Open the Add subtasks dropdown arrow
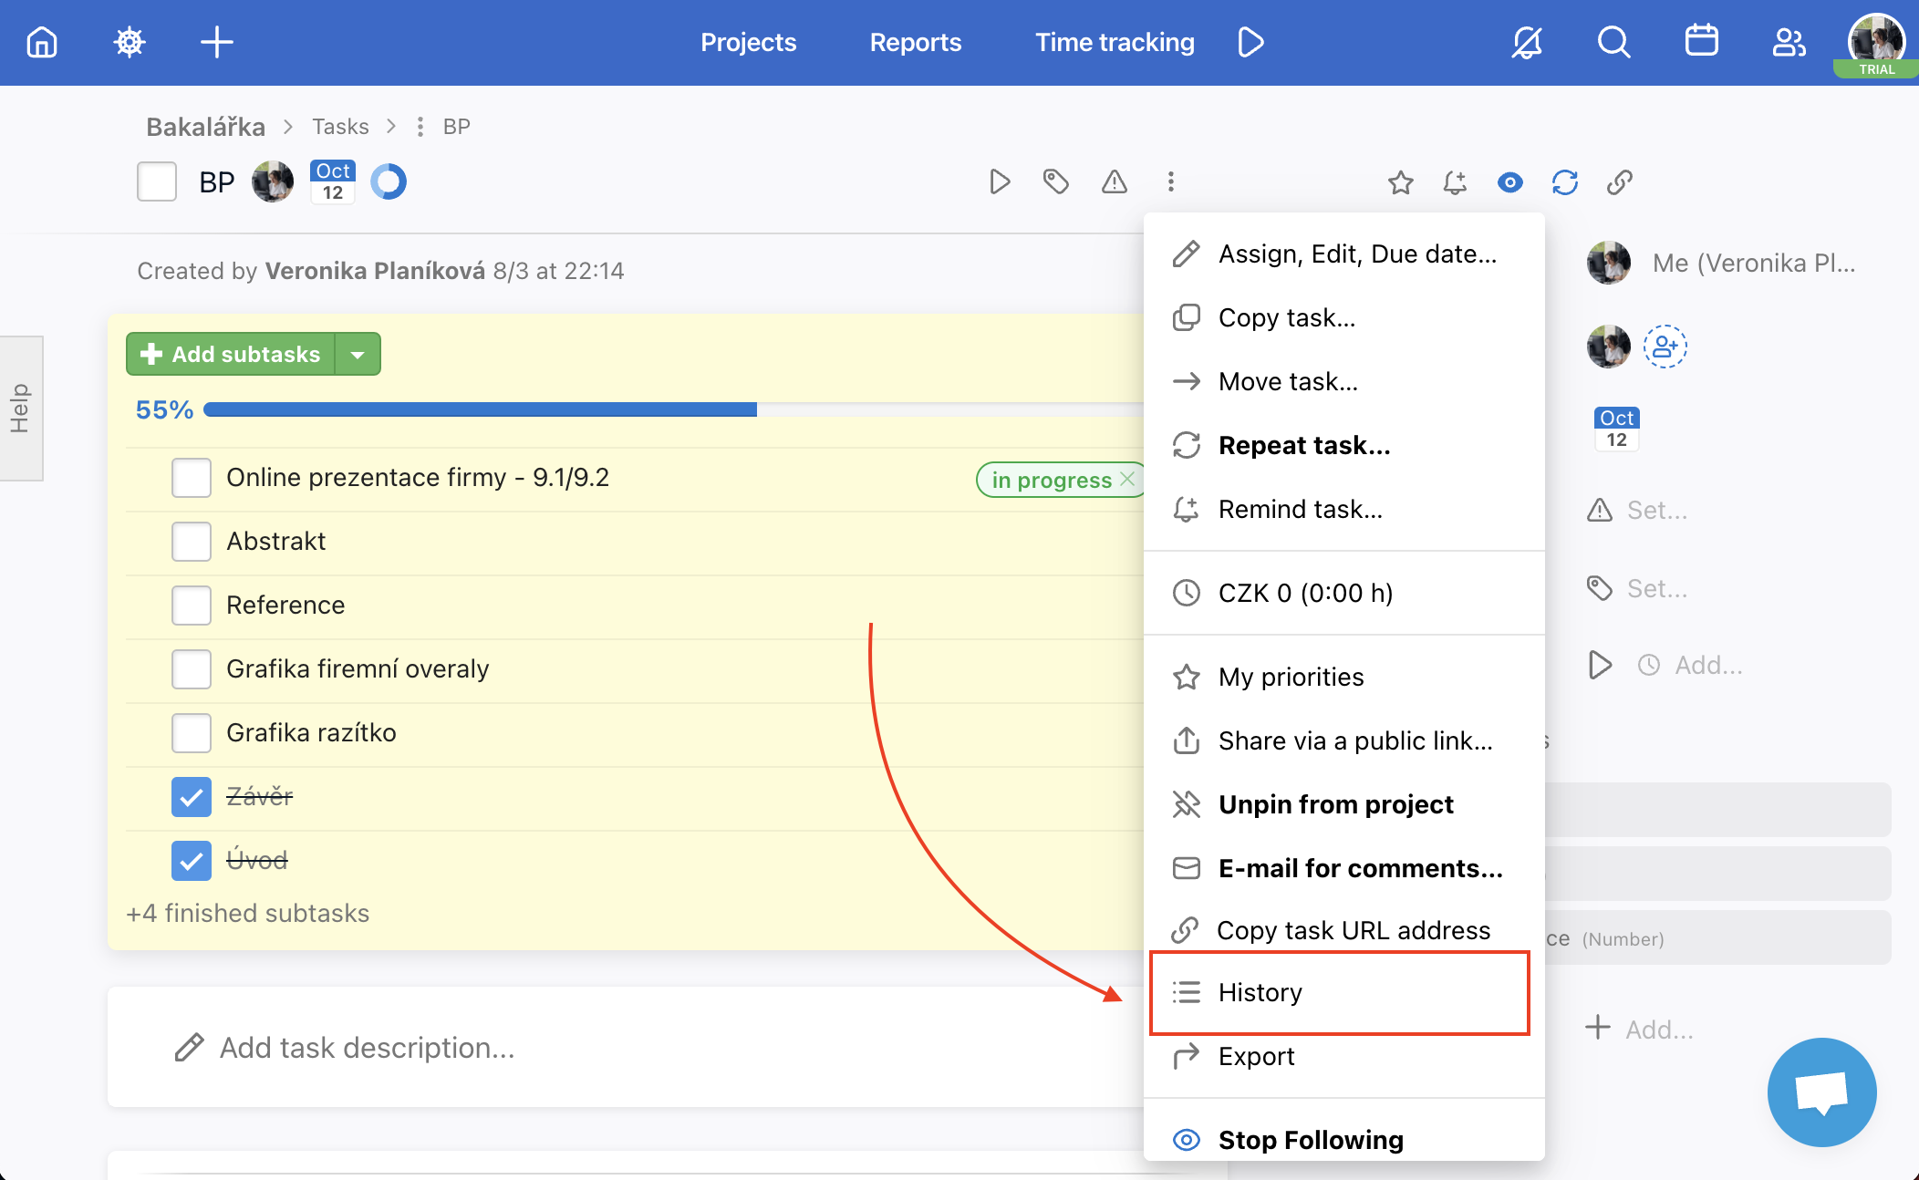 coord(358,354)
